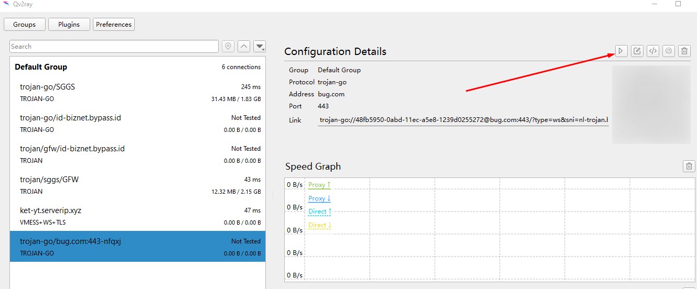Clear the speed graph with trash icon
This screenshot has width=697, height=289.
click(x=689, y=166)
